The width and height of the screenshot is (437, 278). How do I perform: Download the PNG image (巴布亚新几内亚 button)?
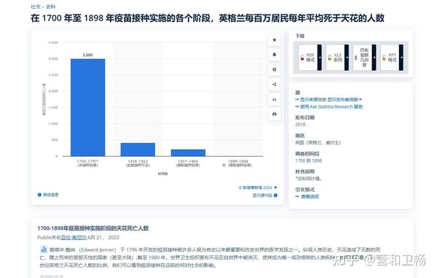(x=364, y=58)
